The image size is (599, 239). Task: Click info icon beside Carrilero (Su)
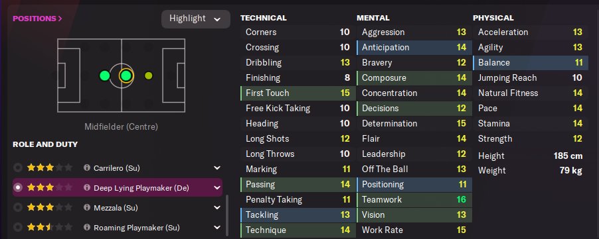coord(87,167)
